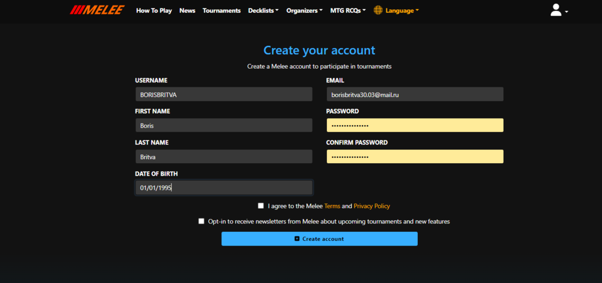Screen dimensions: 602x283
Task: Select the Password field
Action: tap(415, 125)
